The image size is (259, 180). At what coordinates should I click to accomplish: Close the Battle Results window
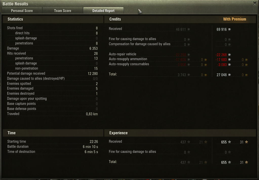pos(255,3)
